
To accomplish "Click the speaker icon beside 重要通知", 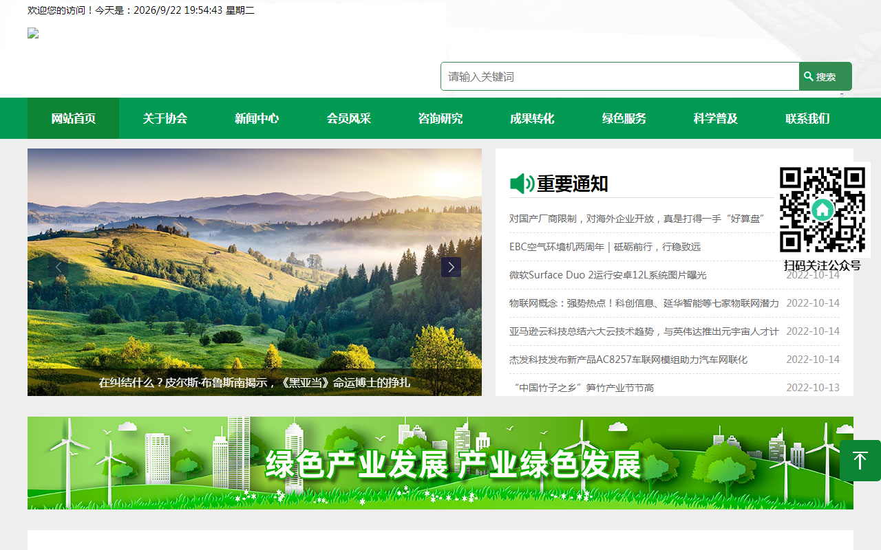I will [522, 184].
